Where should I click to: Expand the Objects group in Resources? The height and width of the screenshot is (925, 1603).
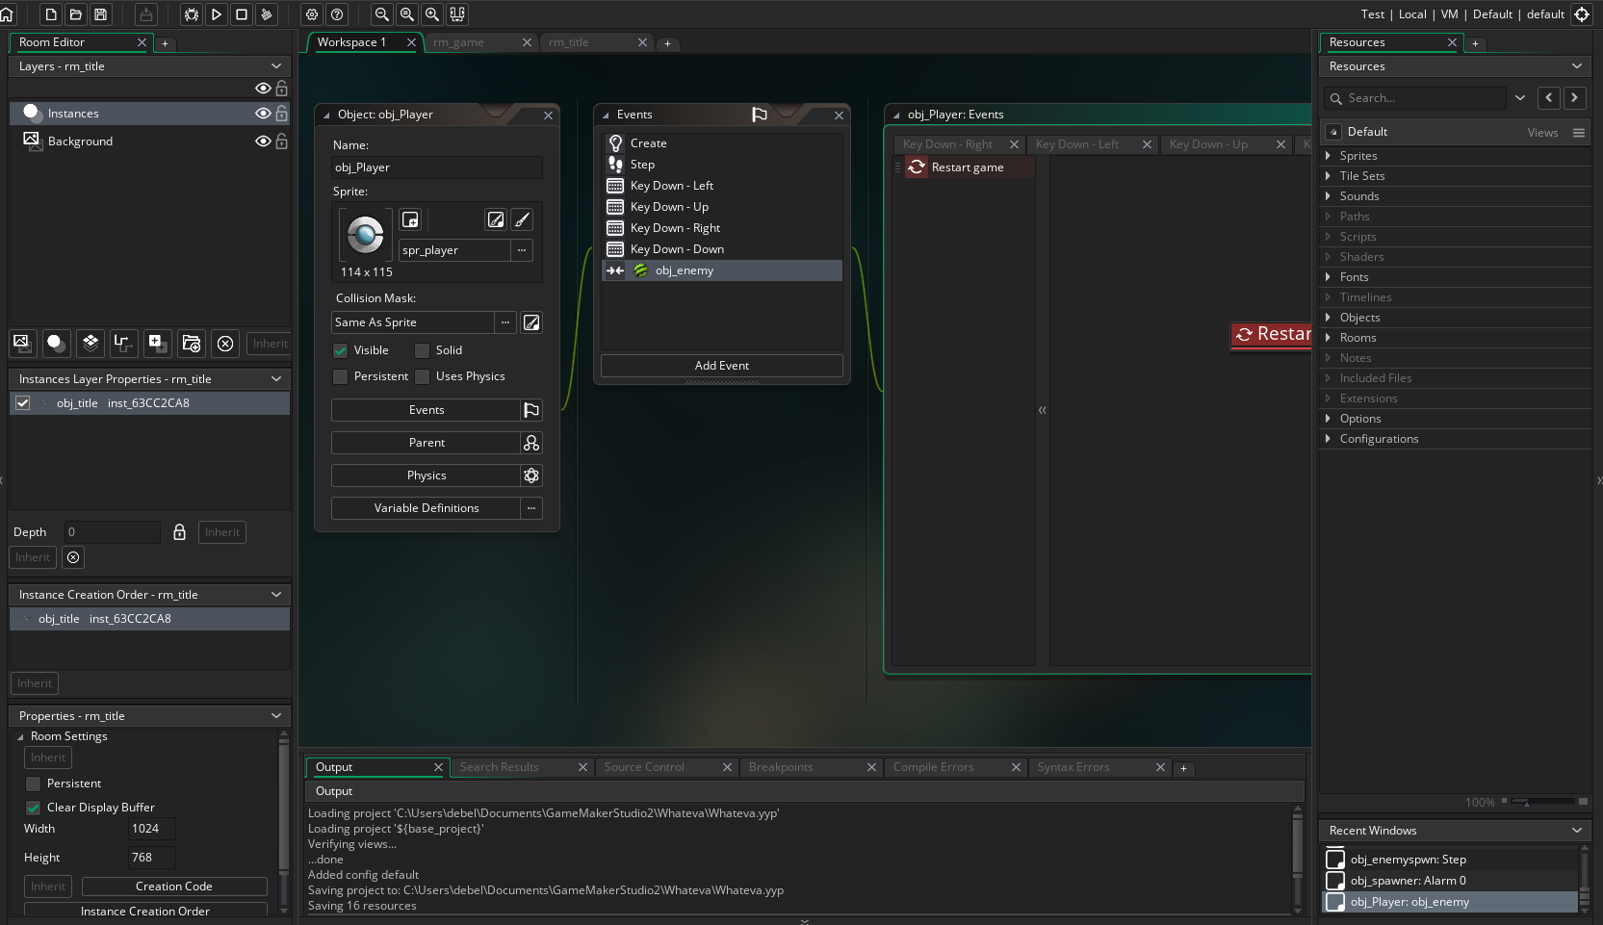tap(1330, 318)
